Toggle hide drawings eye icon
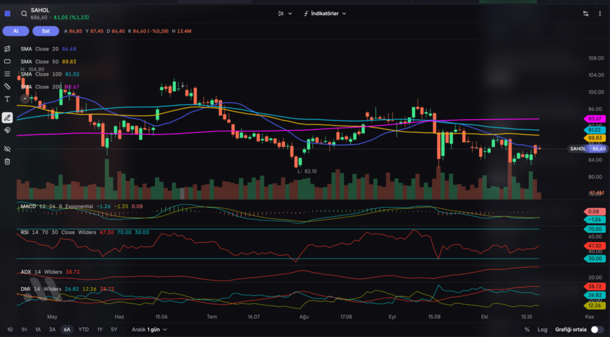This screenshot has width=610, height=337. (7, 149)
